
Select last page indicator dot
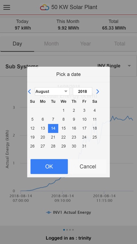[73, 230]
